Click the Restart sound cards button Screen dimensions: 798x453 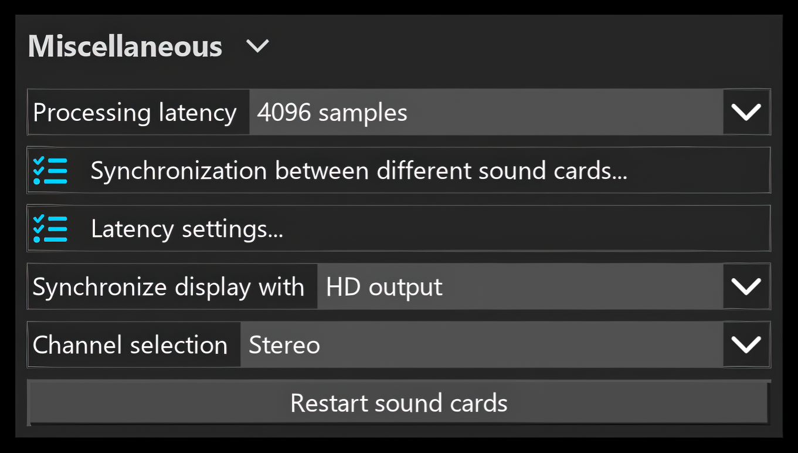399,403
